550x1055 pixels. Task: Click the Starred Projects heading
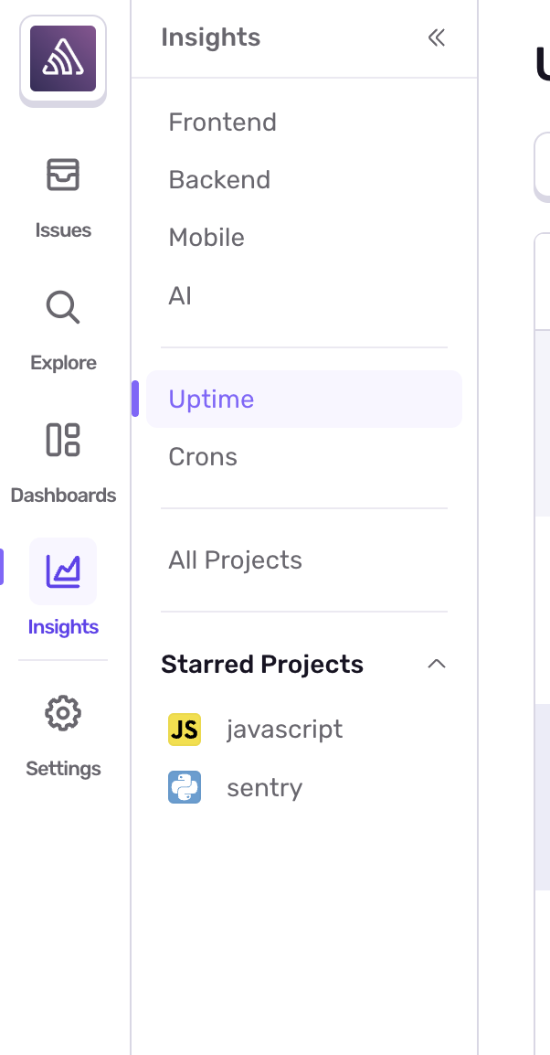coord(262,665)
